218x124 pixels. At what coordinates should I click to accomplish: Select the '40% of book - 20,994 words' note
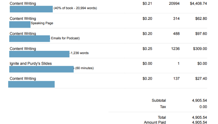pyautogui.click(x=75, y=8)
